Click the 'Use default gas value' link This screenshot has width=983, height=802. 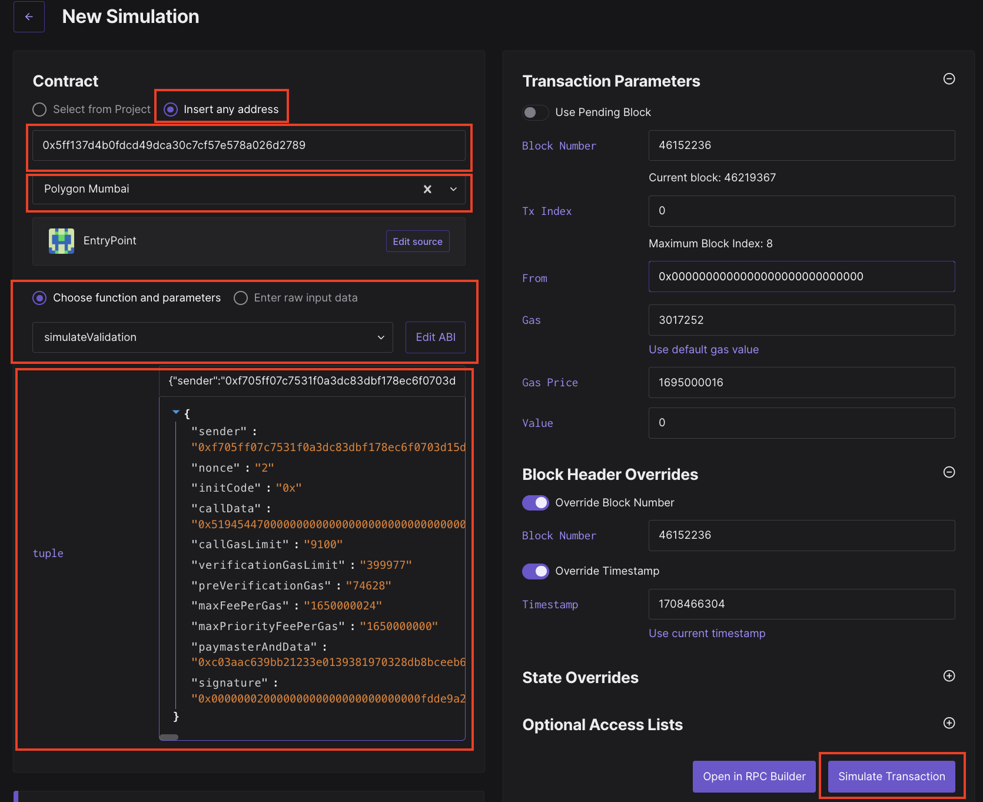[703, 350]
